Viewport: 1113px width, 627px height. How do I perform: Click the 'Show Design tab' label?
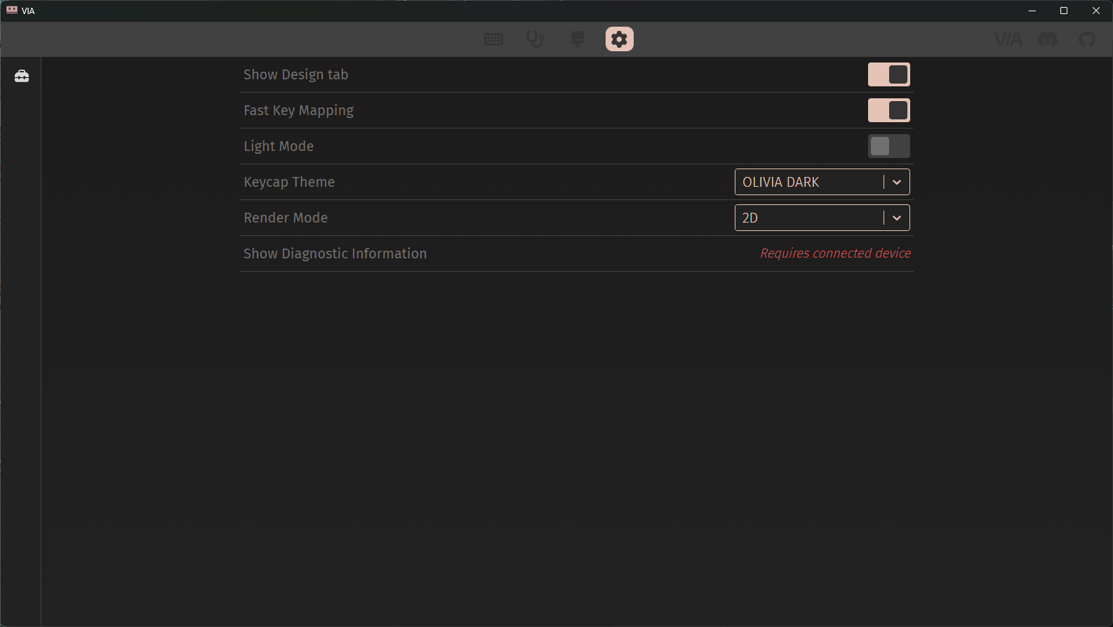pyautogui.click(x=295, y=74)
